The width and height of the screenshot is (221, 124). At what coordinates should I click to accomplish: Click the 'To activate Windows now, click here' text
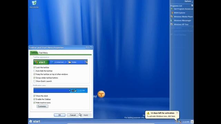[x=161, y=116]
